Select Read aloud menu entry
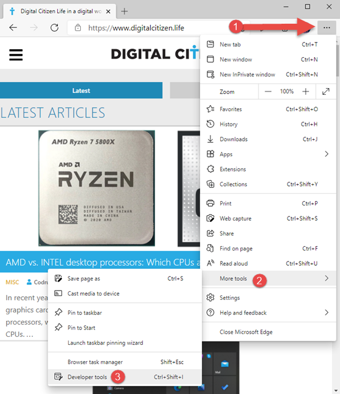 coord(268,263)
